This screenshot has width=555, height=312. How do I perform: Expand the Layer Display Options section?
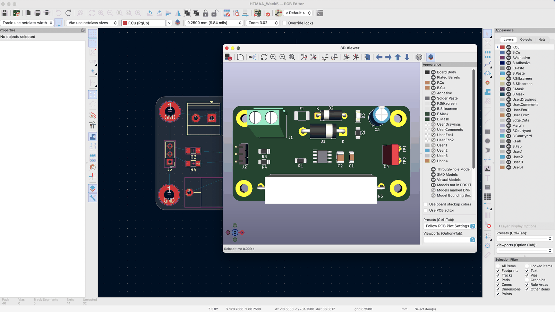pyautogui.click(x=517, y=226)
